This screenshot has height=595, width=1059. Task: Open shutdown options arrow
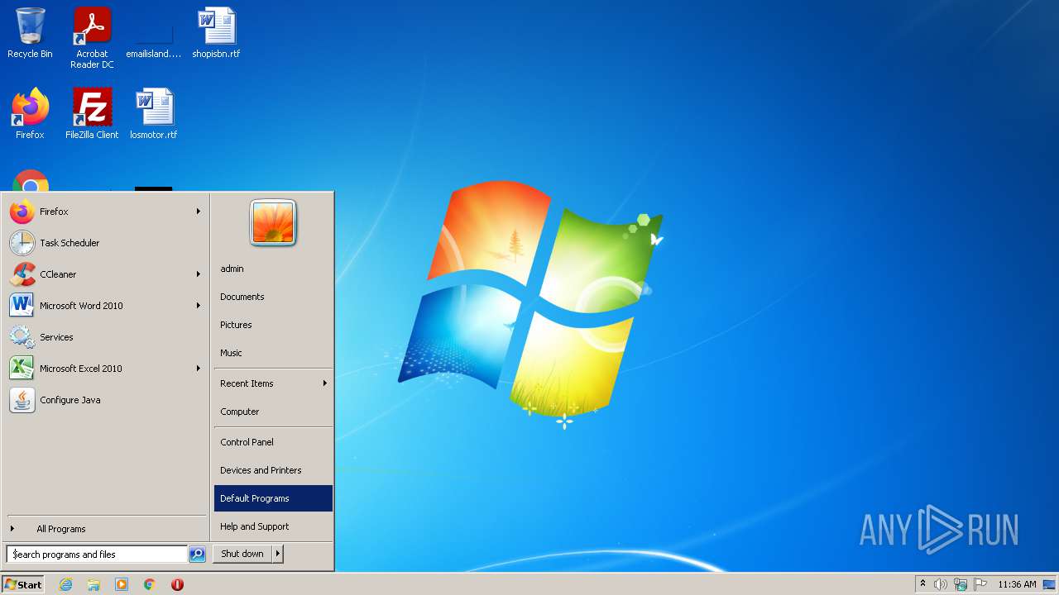[278, 554]
